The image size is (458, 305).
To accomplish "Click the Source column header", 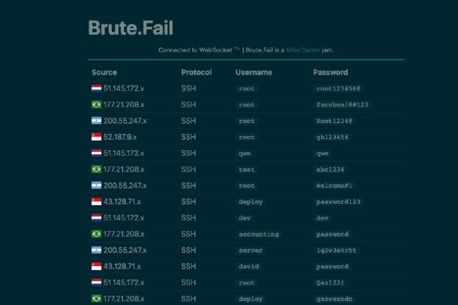I will coord(104,72).
